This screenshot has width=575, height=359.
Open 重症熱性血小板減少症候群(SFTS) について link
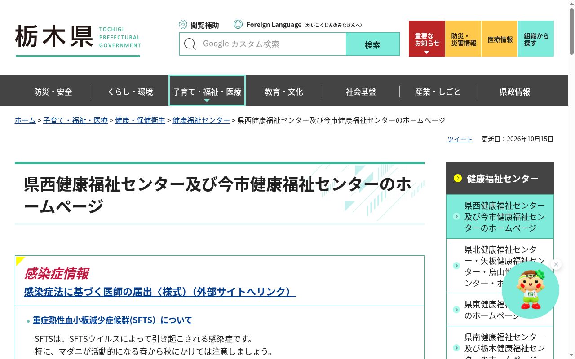point(112,320)
